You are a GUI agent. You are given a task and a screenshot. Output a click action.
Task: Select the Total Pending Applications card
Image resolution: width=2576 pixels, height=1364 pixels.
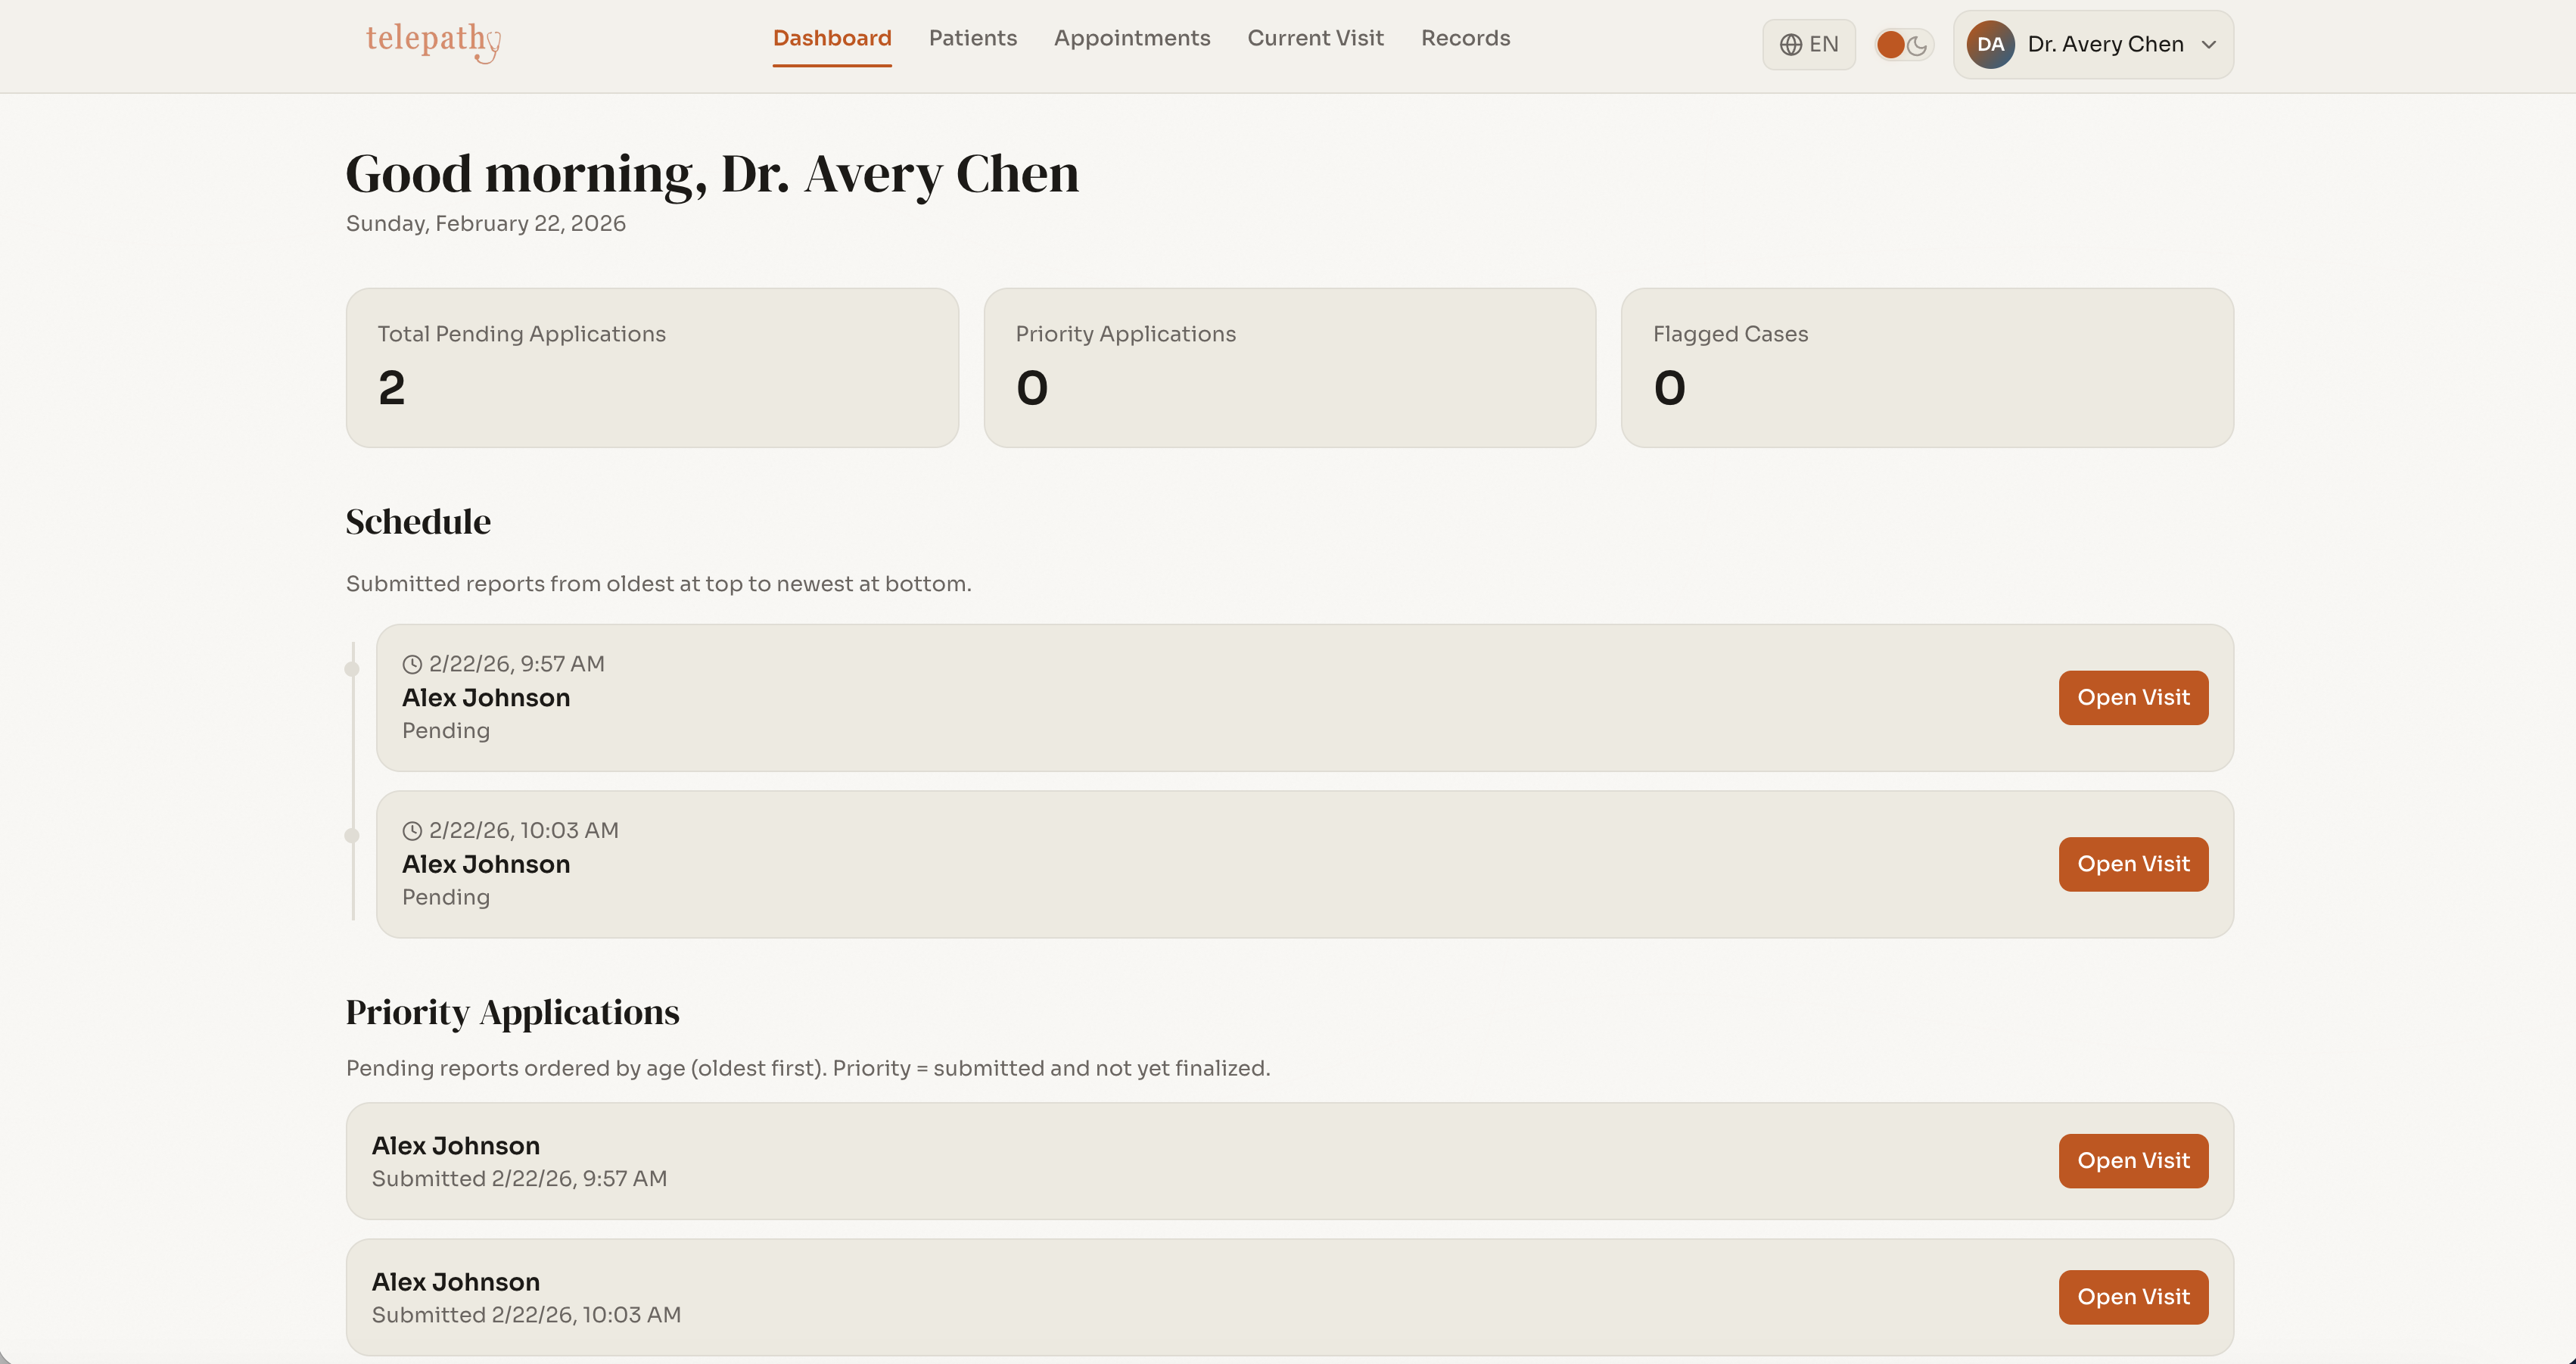click(x=652, y=368)
